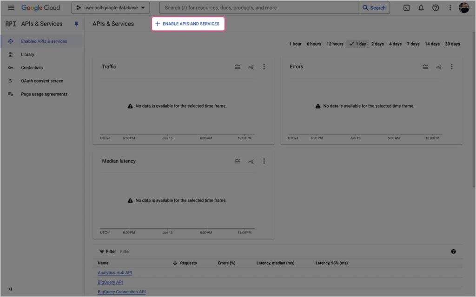Viewport: 476px width, 297px height.
Task: Toggle legend on the Traffic chart
Action: [238, 67]
